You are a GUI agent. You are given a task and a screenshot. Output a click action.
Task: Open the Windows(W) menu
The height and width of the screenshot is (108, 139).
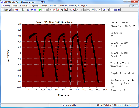pos(74,6)
